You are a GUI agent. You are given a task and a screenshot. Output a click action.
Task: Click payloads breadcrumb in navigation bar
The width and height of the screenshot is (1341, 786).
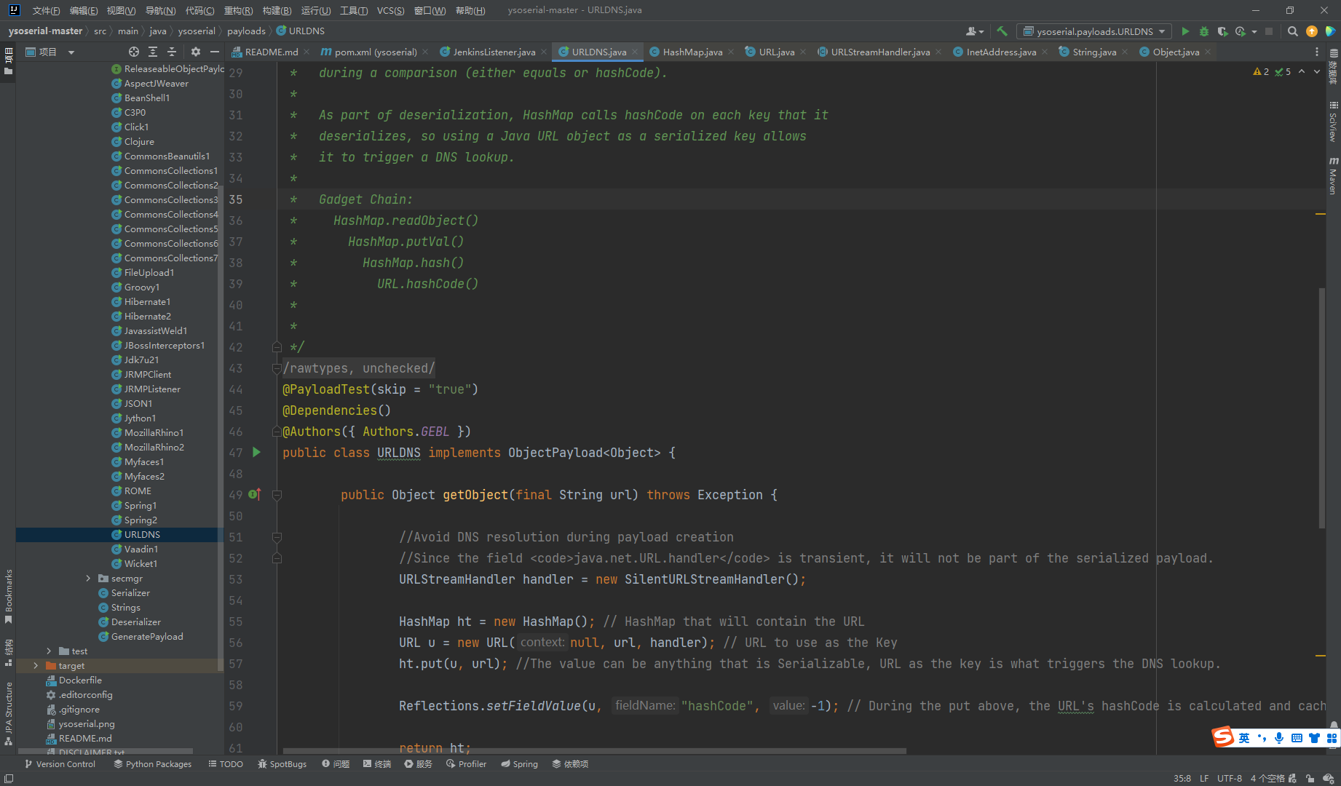click(246, 31)
